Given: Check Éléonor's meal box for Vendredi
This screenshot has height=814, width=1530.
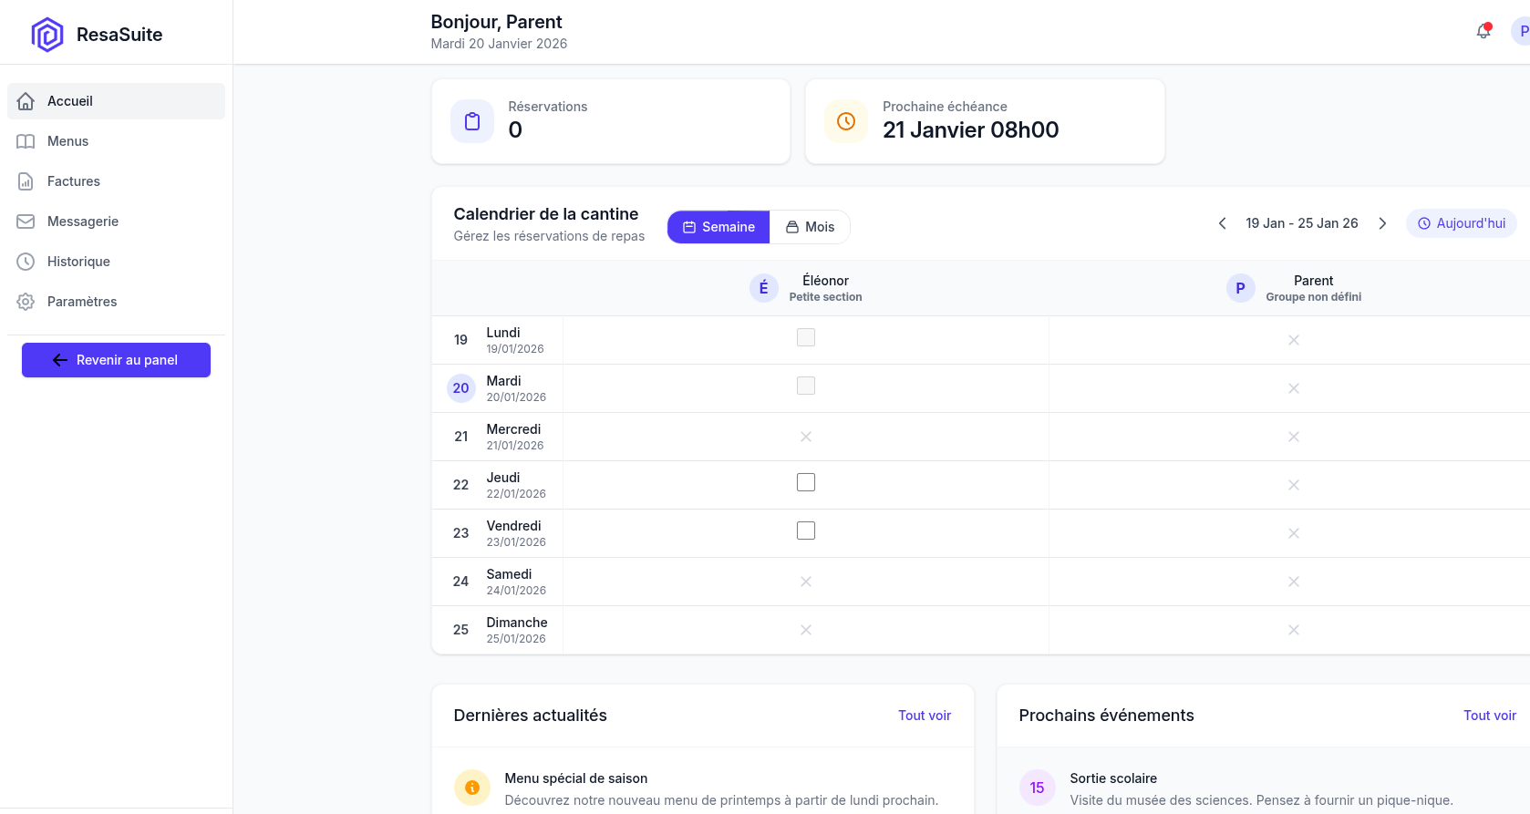Looking at the screenshot, I should coord(806,531).
